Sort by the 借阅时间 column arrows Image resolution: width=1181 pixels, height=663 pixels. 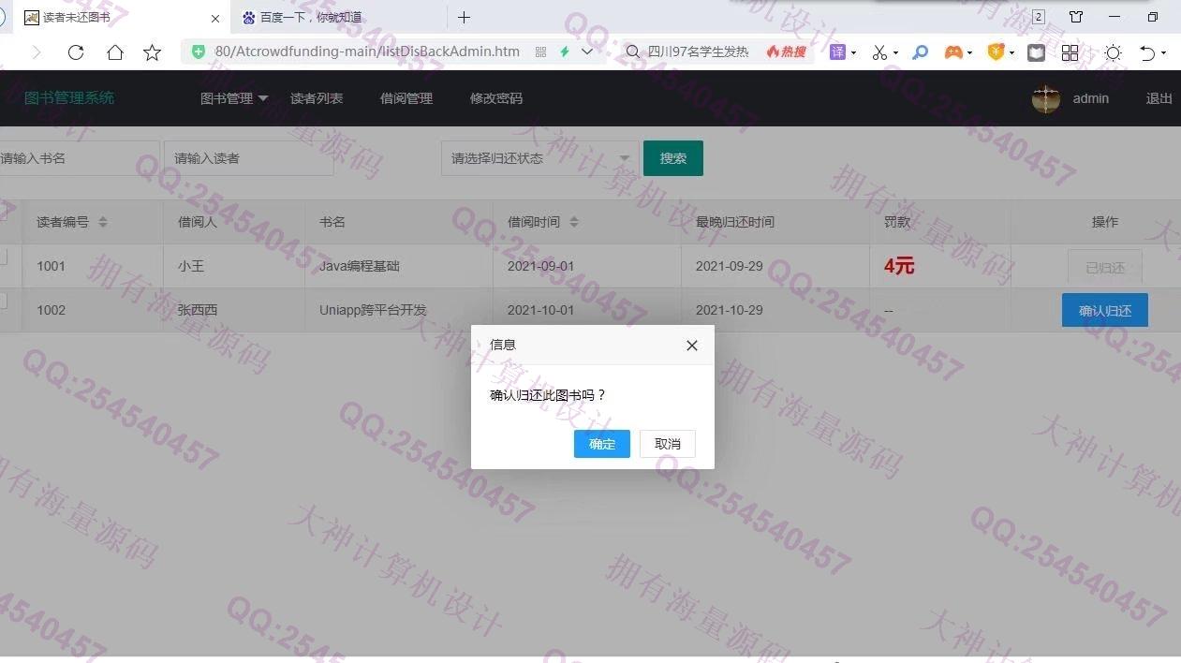(x=574, y=222)
